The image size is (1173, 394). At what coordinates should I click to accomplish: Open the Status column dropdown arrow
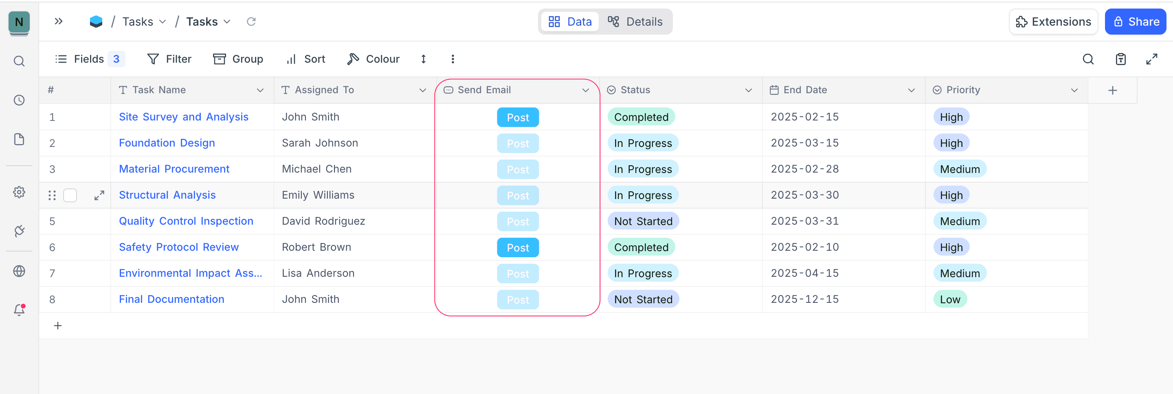point(748,90)
